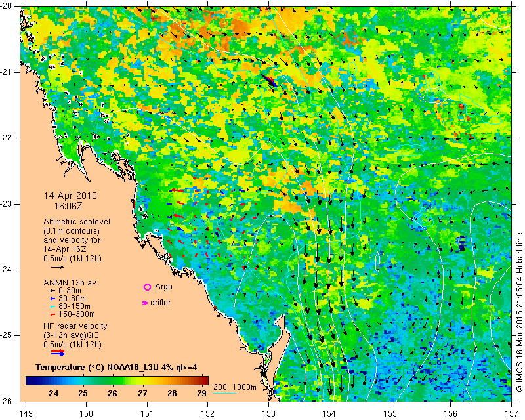
Task: Select the time text 16:06Z
Action: (x=68, y=206)
